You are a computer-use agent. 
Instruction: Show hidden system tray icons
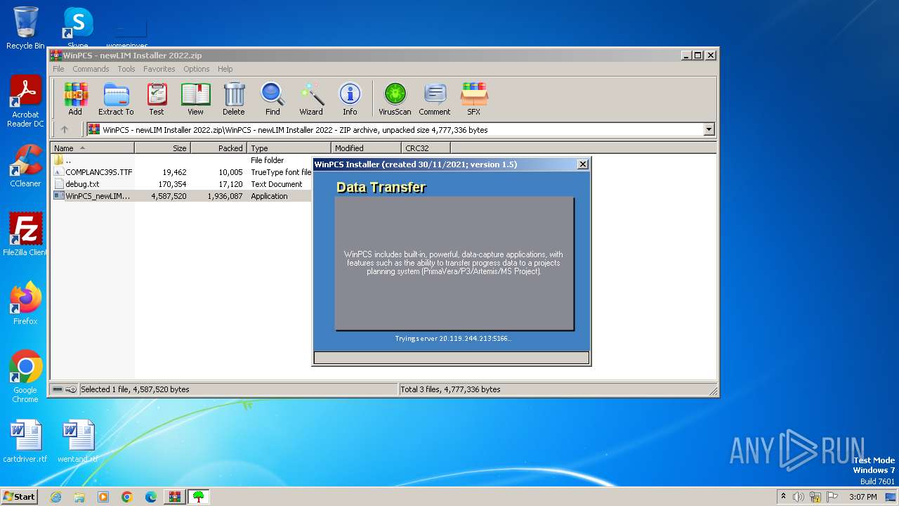pyautogui.click(x=783, y=497)
